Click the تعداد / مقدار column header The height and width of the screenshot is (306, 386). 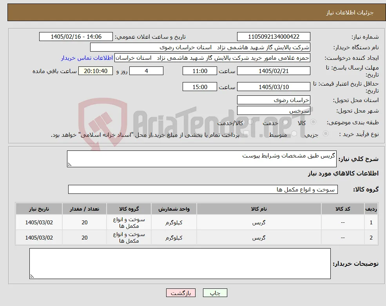[x=84, y=209]
